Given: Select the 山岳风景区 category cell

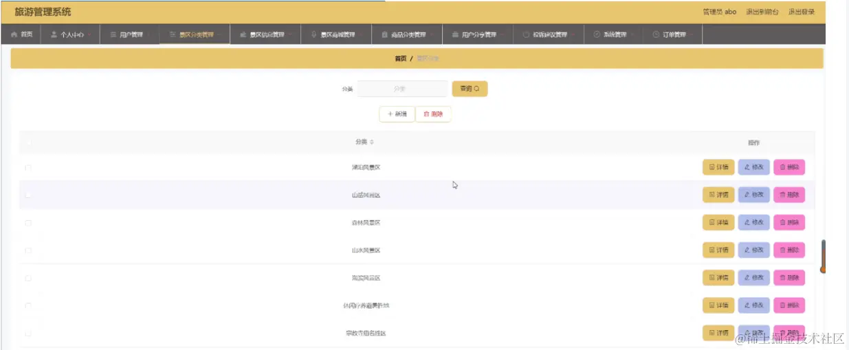Looking at the screenshot, I should 366,195.
